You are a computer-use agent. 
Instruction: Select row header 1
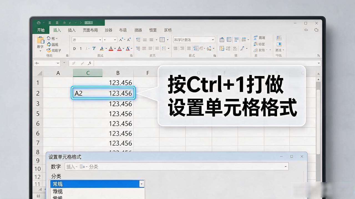pyautogui.click(x=38, y=83)
